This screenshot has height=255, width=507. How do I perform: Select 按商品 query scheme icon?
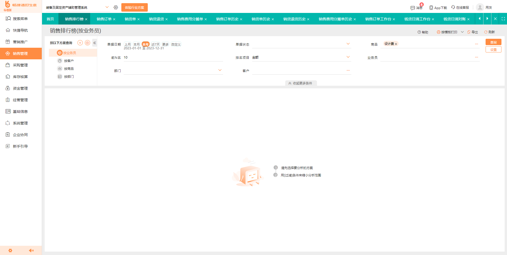pyautogui.click(x=60, y=69)
